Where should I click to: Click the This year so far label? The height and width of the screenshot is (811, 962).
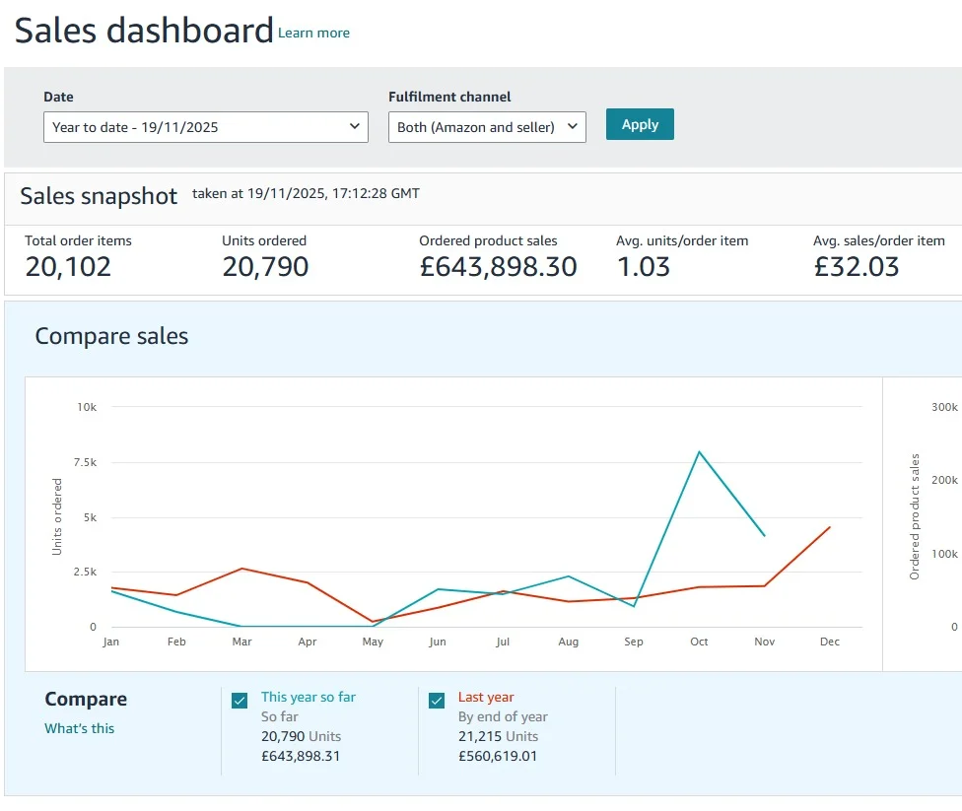point(308,697)
